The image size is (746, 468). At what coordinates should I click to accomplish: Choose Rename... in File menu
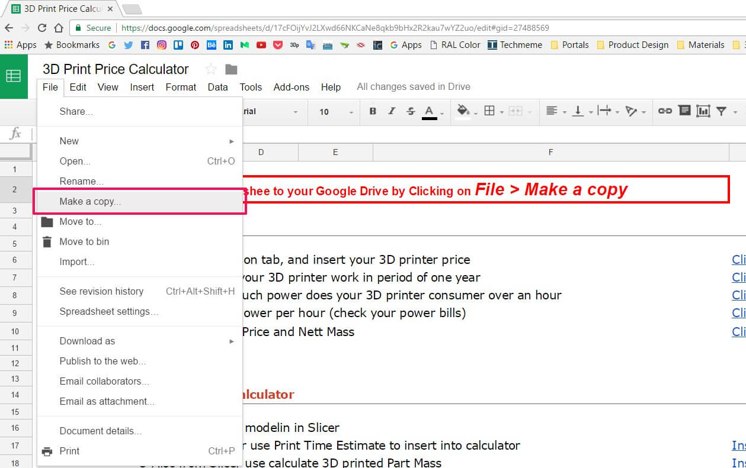click(140, 182)
